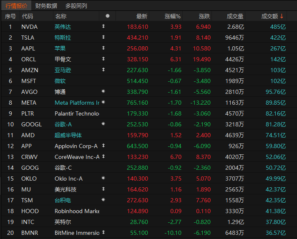This screenshot has height=239, width=297.
Task: Open stock name 台积电
Action: click(x=63, y=200)
